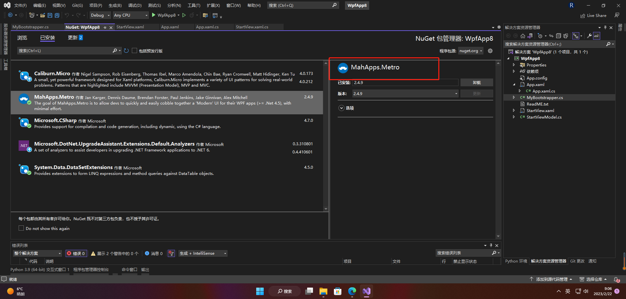
Task: Select ReadME.txt in Solution Explorer
Action: click(537, 104)
